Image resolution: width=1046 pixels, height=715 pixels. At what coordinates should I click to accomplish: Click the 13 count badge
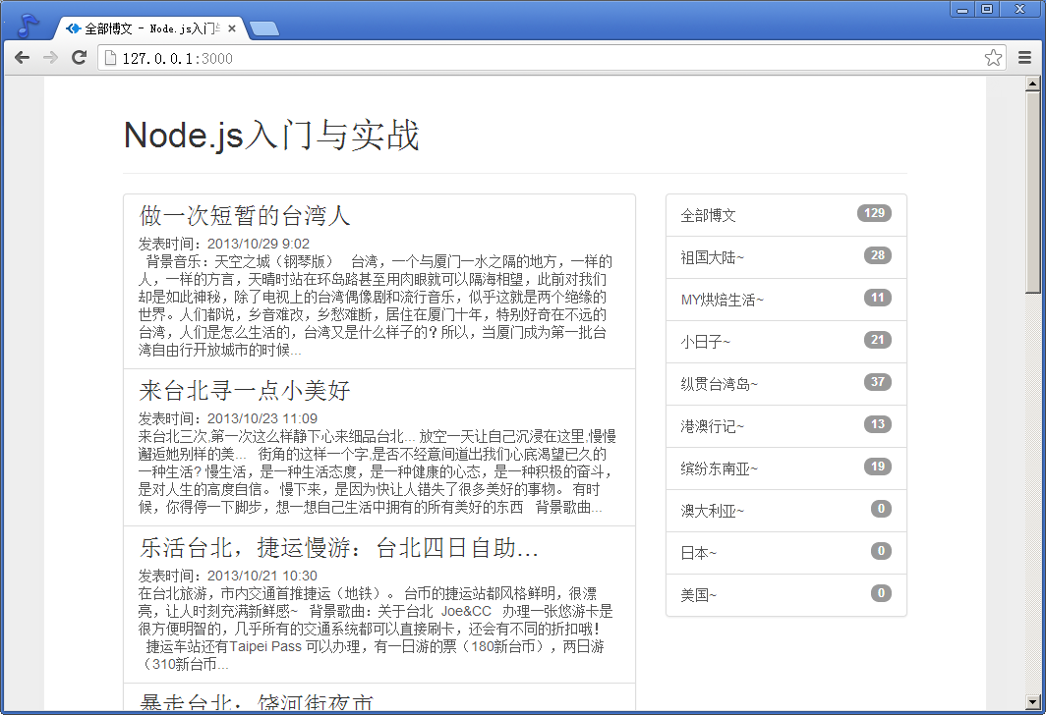pos(877,424)
